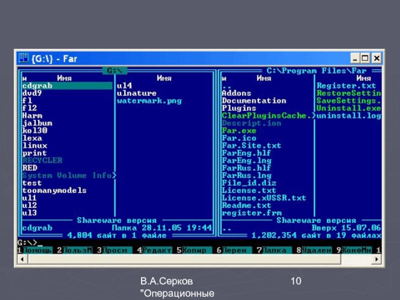Image resolution: width=400 pixels, height=300 pixels.
Task: Click the horizontal scrollbar left arrow
Action: pos(21,258)
